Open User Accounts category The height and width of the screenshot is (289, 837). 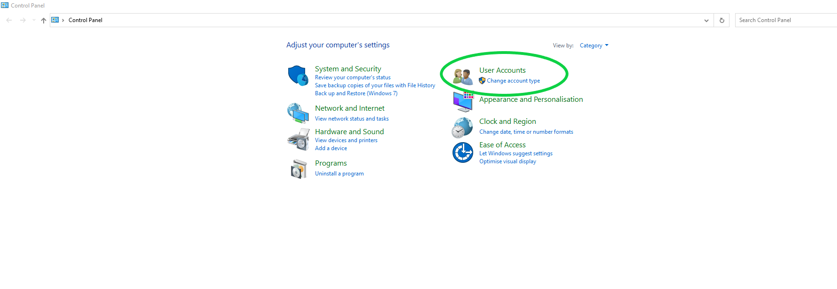[502, 70]
